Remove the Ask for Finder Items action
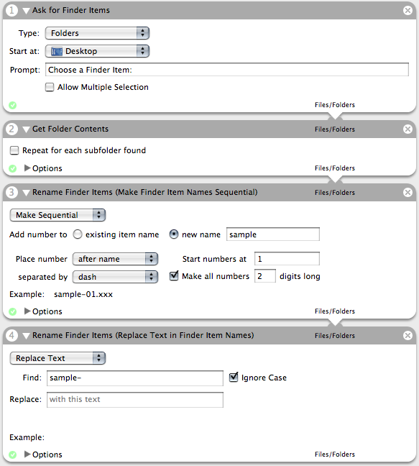The width and height of the screenshot is (419, 466). pos(408,10)
